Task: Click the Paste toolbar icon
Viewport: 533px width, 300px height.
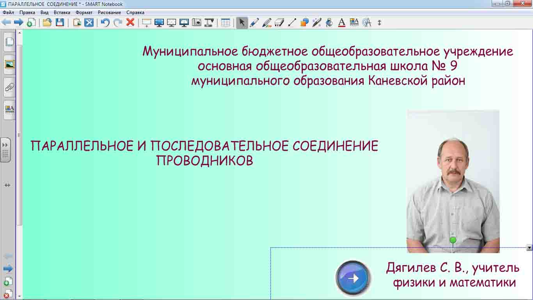Action: (77, 22)
